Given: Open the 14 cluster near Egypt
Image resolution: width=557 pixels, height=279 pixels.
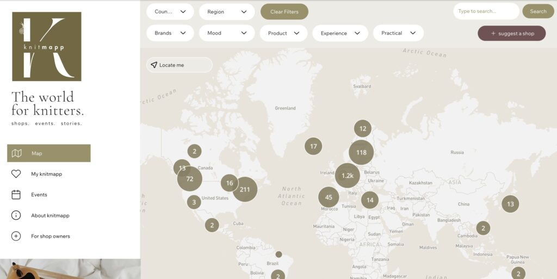Looking at the screenshot, I should [x=370, y=200].
